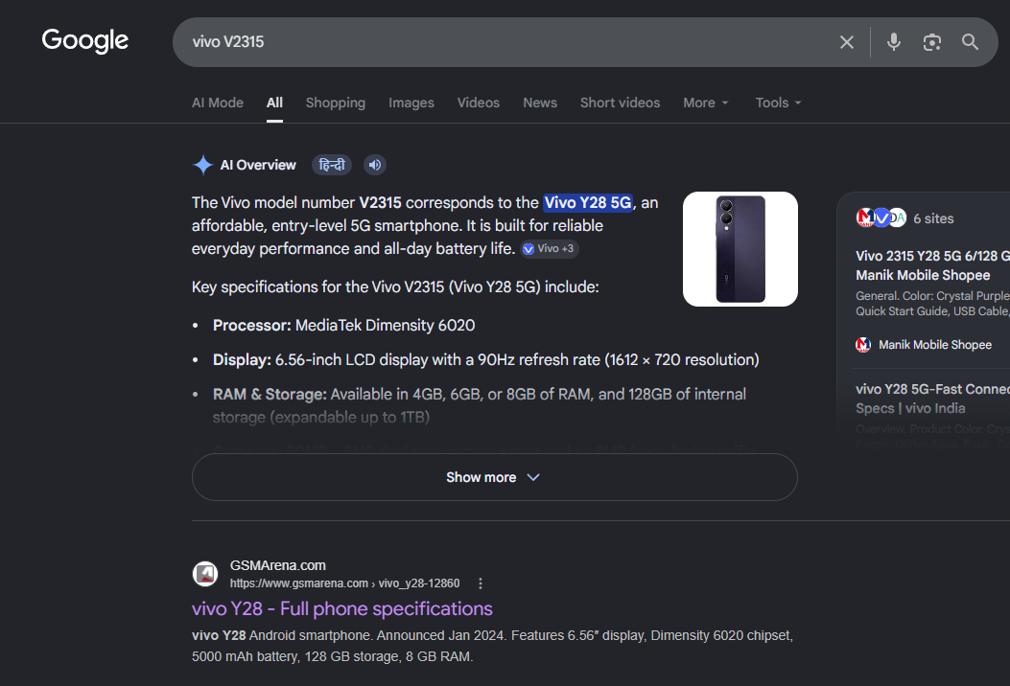This screenshot has height=686, width=1010.
Task: Open search by image camera icon
Action: (x=931, y=42)
